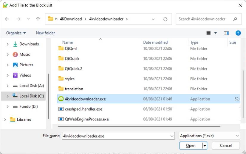Click the Help question mark icon

[x=238, y=33]
